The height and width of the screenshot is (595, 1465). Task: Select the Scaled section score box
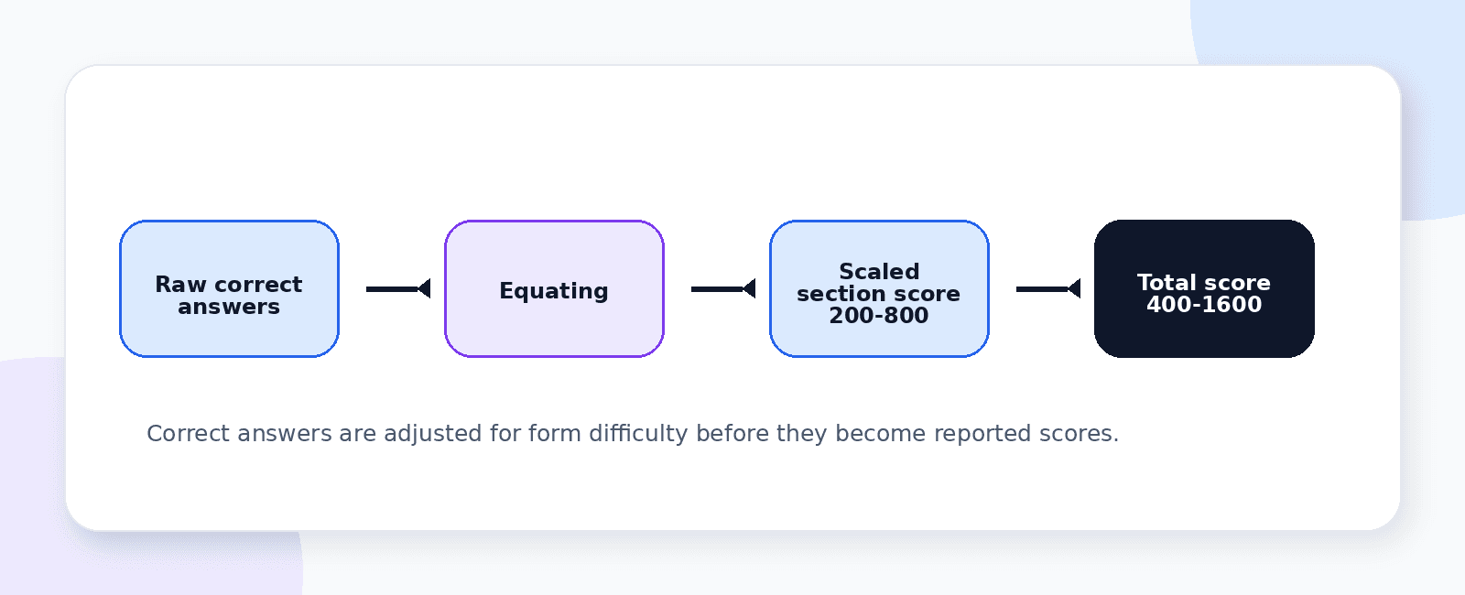(879, 288)
